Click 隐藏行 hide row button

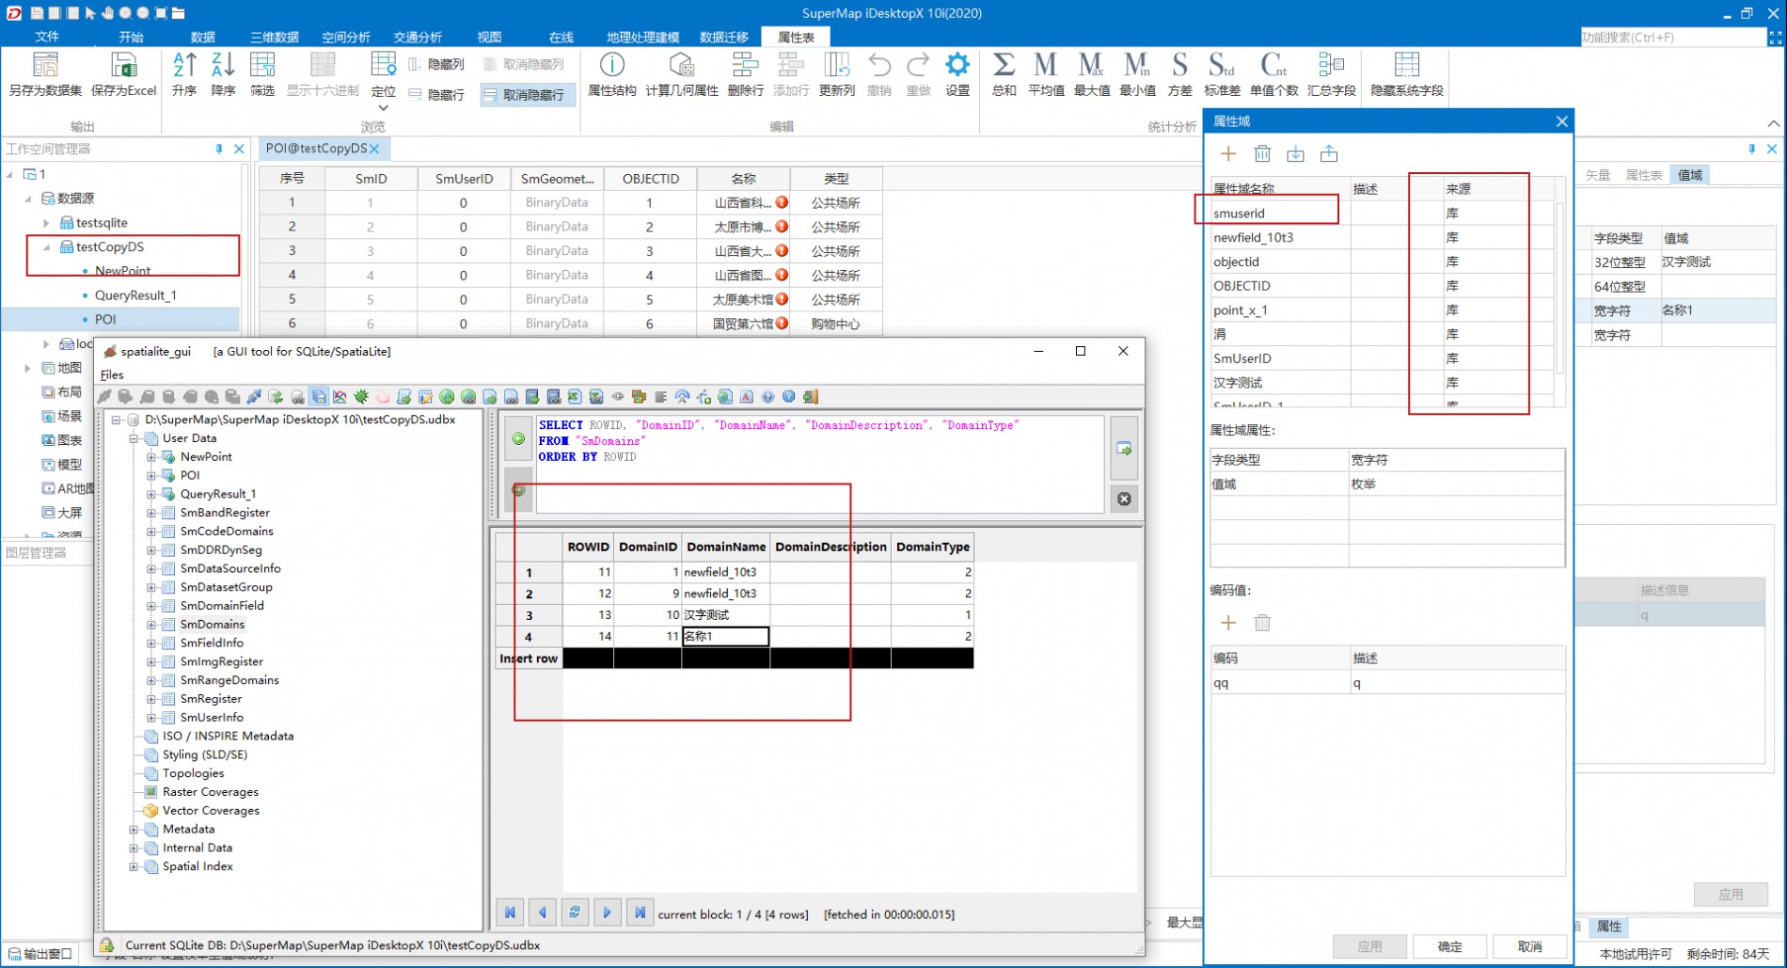437,95
